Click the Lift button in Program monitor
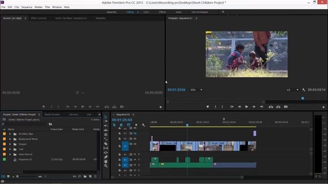328x184 pixels. click(x=271, y=107)
